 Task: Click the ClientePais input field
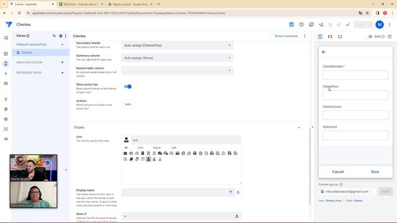point(355,95)
